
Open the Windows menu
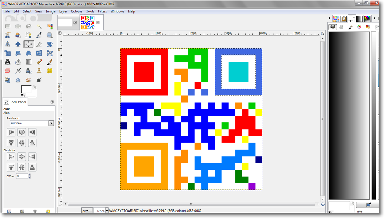[117, 11]
